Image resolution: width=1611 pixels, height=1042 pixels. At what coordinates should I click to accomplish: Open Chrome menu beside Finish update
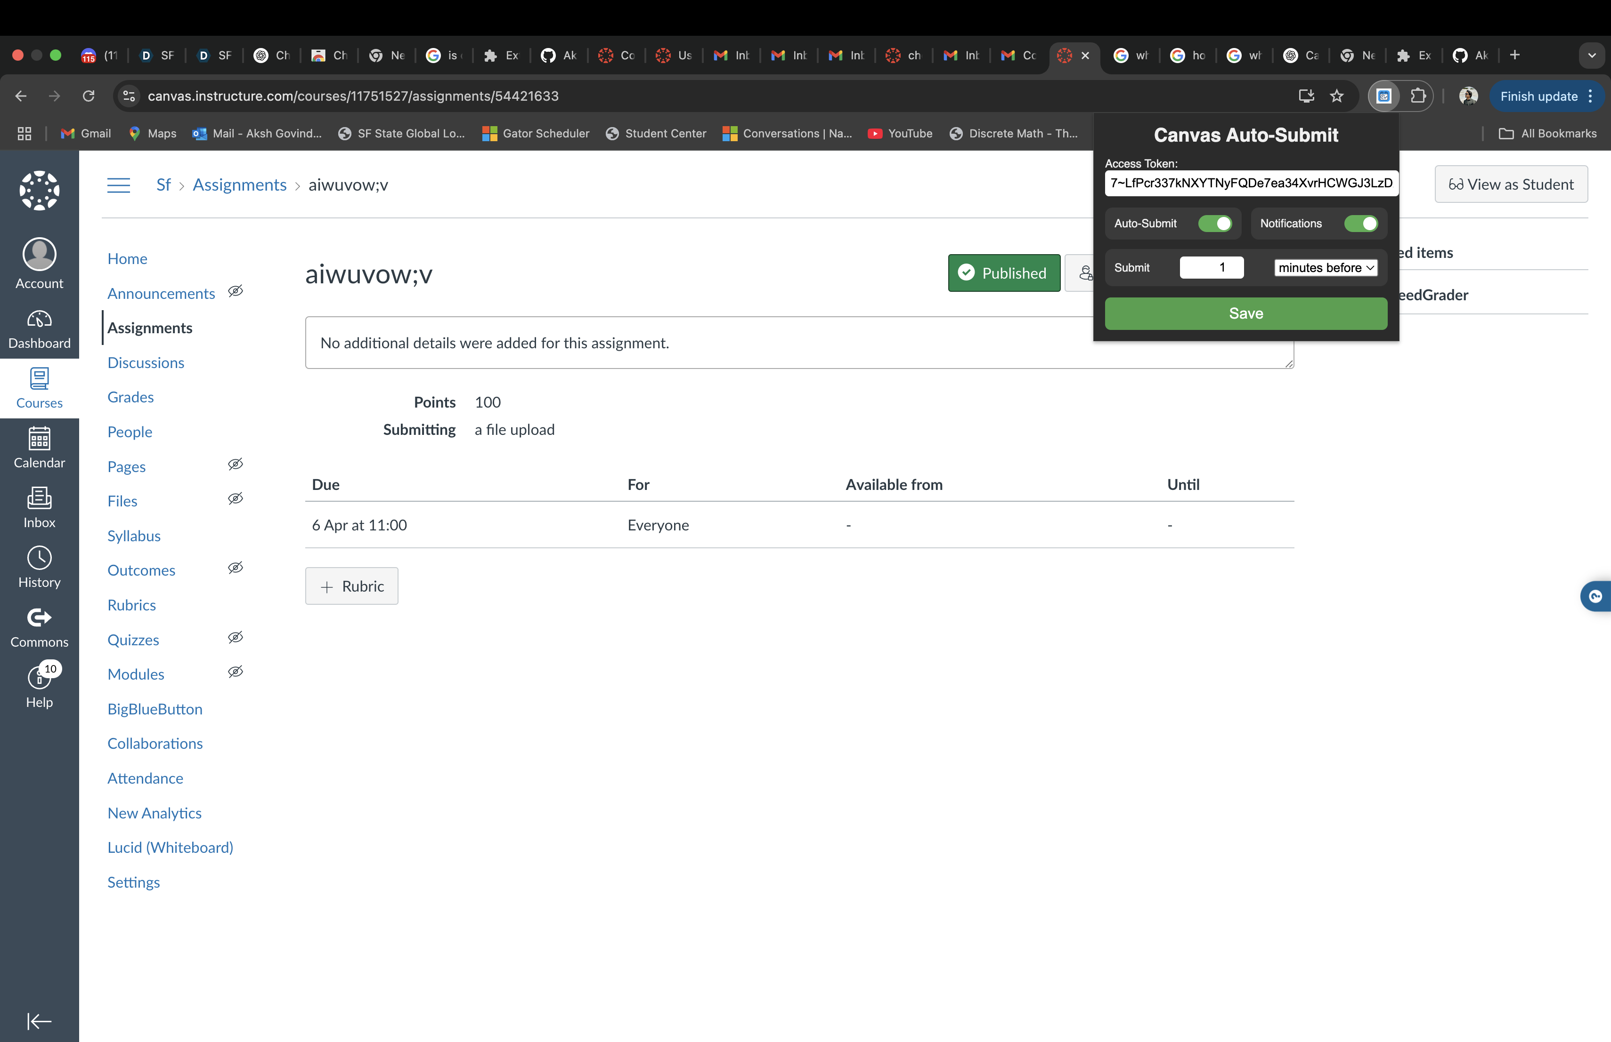(1591, 96)
